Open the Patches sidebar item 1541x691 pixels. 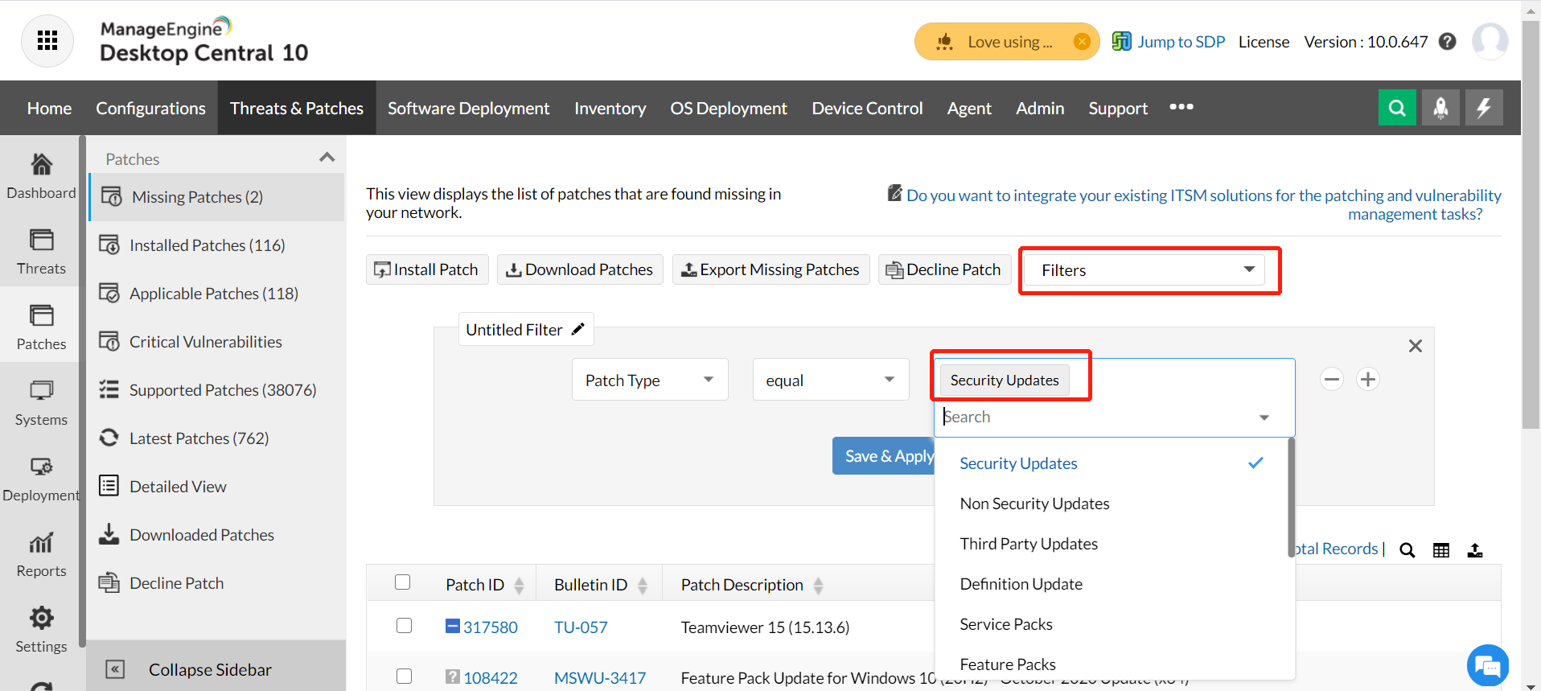(41, 327)
